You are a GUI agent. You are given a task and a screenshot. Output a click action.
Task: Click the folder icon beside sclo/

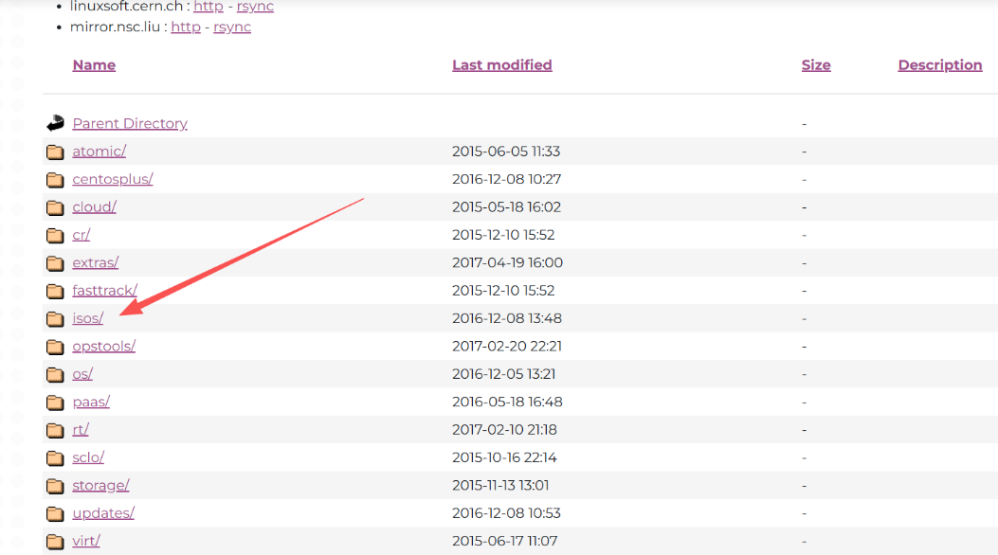pyautogui.click(x=55, y=458)
